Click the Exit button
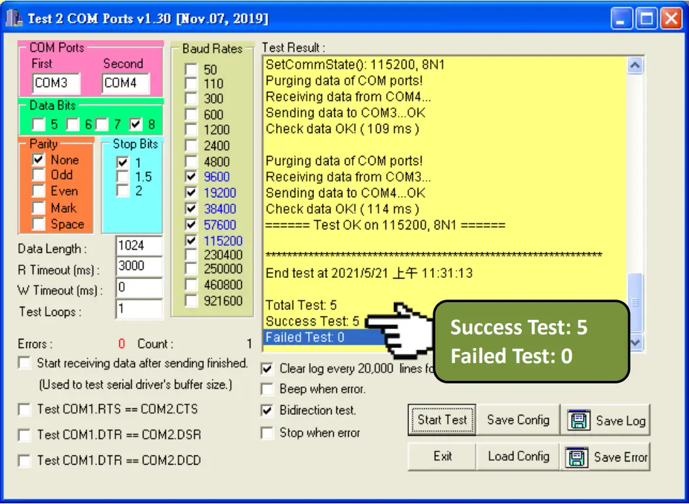The image size is (689, 504). coord(441,457)
